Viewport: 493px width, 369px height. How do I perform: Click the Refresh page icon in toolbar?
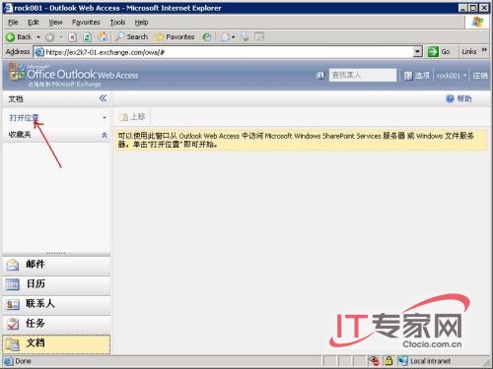(87, 37)
